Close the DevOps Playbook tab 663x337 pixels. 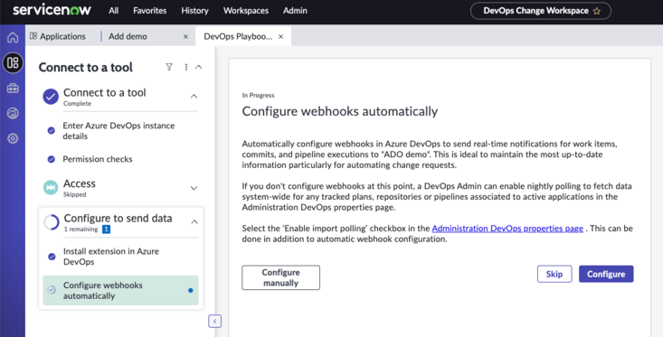click(280, 37)
